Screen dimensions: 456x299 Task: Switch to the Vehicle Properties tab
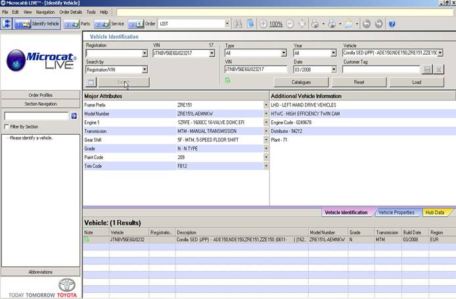pyautogui.click(x=396, y=213)
